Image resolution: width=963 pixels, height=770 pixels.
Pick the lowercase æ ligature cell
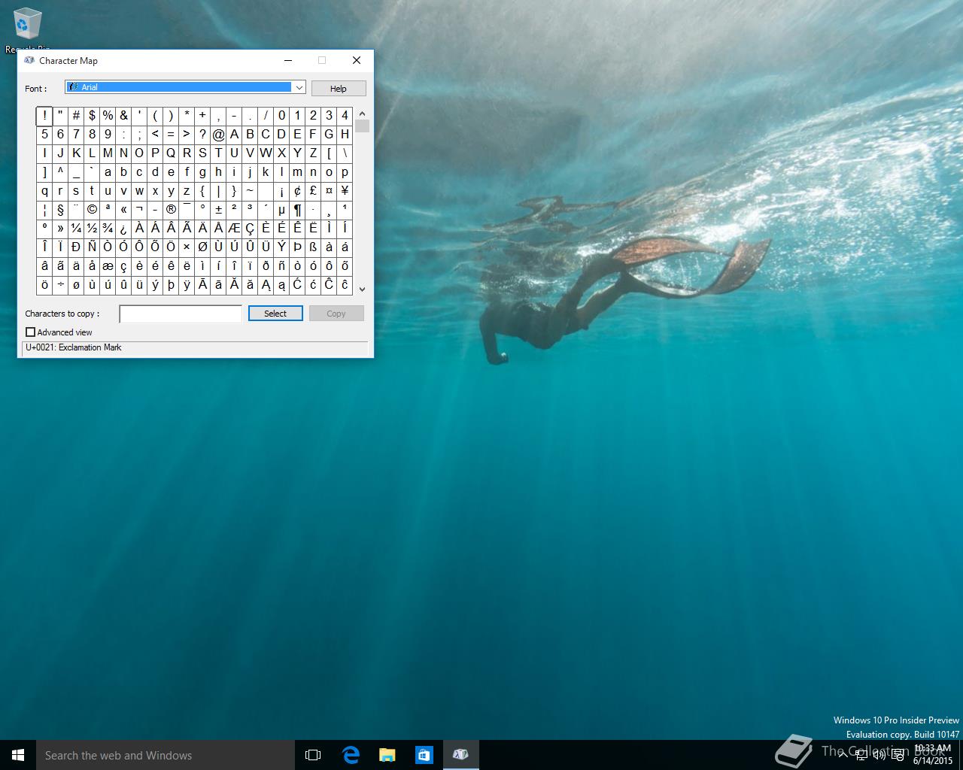point(108,265)
